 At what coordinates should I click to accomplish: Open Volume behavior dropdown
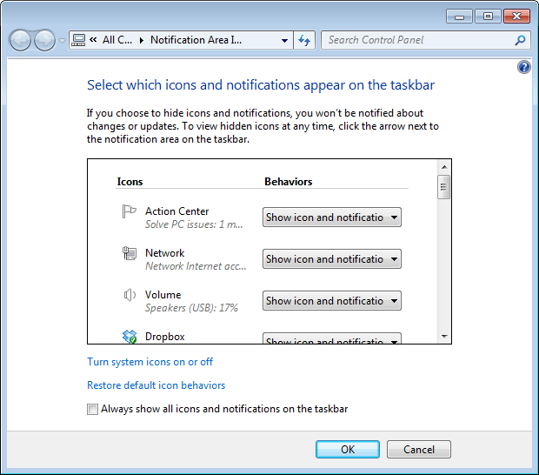[332, 301]
